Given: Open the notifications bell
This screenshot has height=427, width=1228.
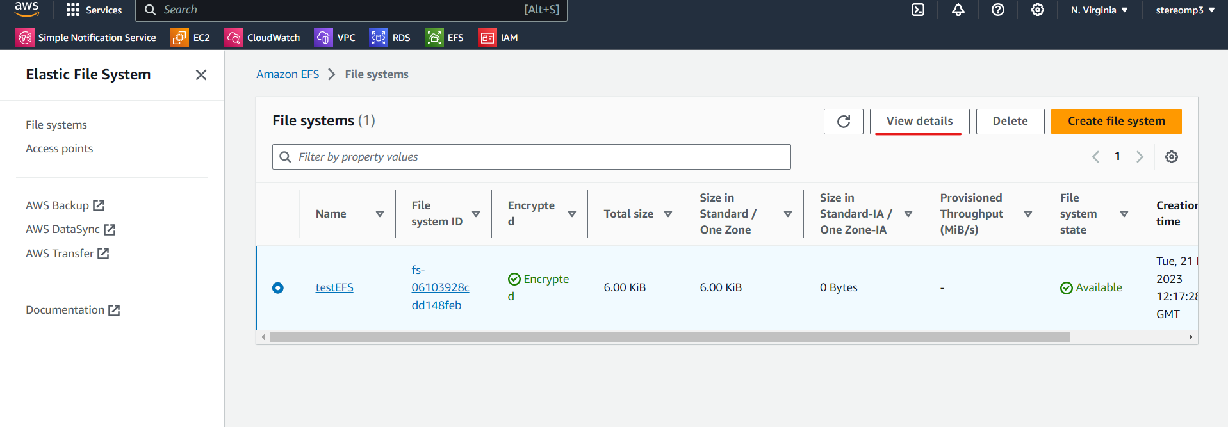Looking at the screenshot, I should [958, 10].
